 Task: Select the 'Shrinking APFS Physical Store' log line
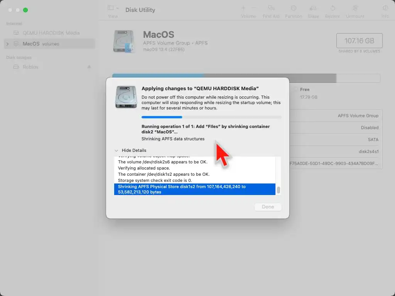coord(195,189)
